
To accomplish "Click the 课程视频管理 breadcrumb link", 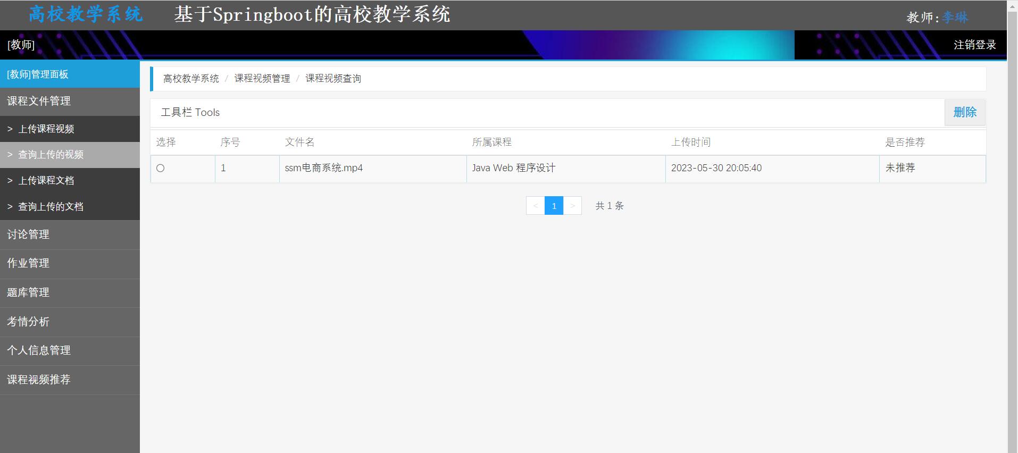I will 262,79.
